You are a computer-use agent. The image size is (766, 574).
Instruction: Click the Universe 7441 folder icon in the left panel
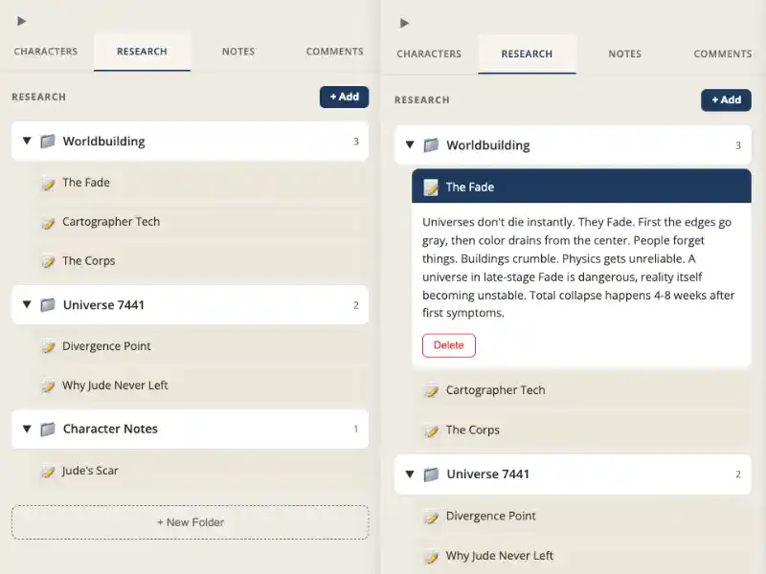[48, 305]
